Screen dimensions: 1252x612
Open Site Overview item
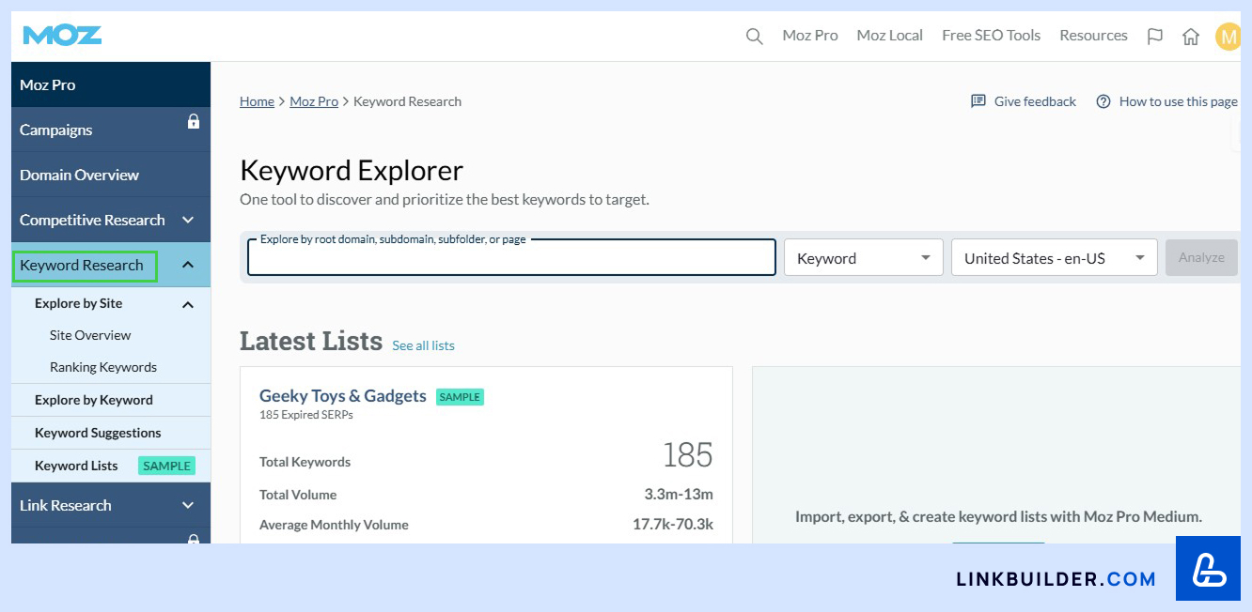pyautogui.click(x=90, y=335)
